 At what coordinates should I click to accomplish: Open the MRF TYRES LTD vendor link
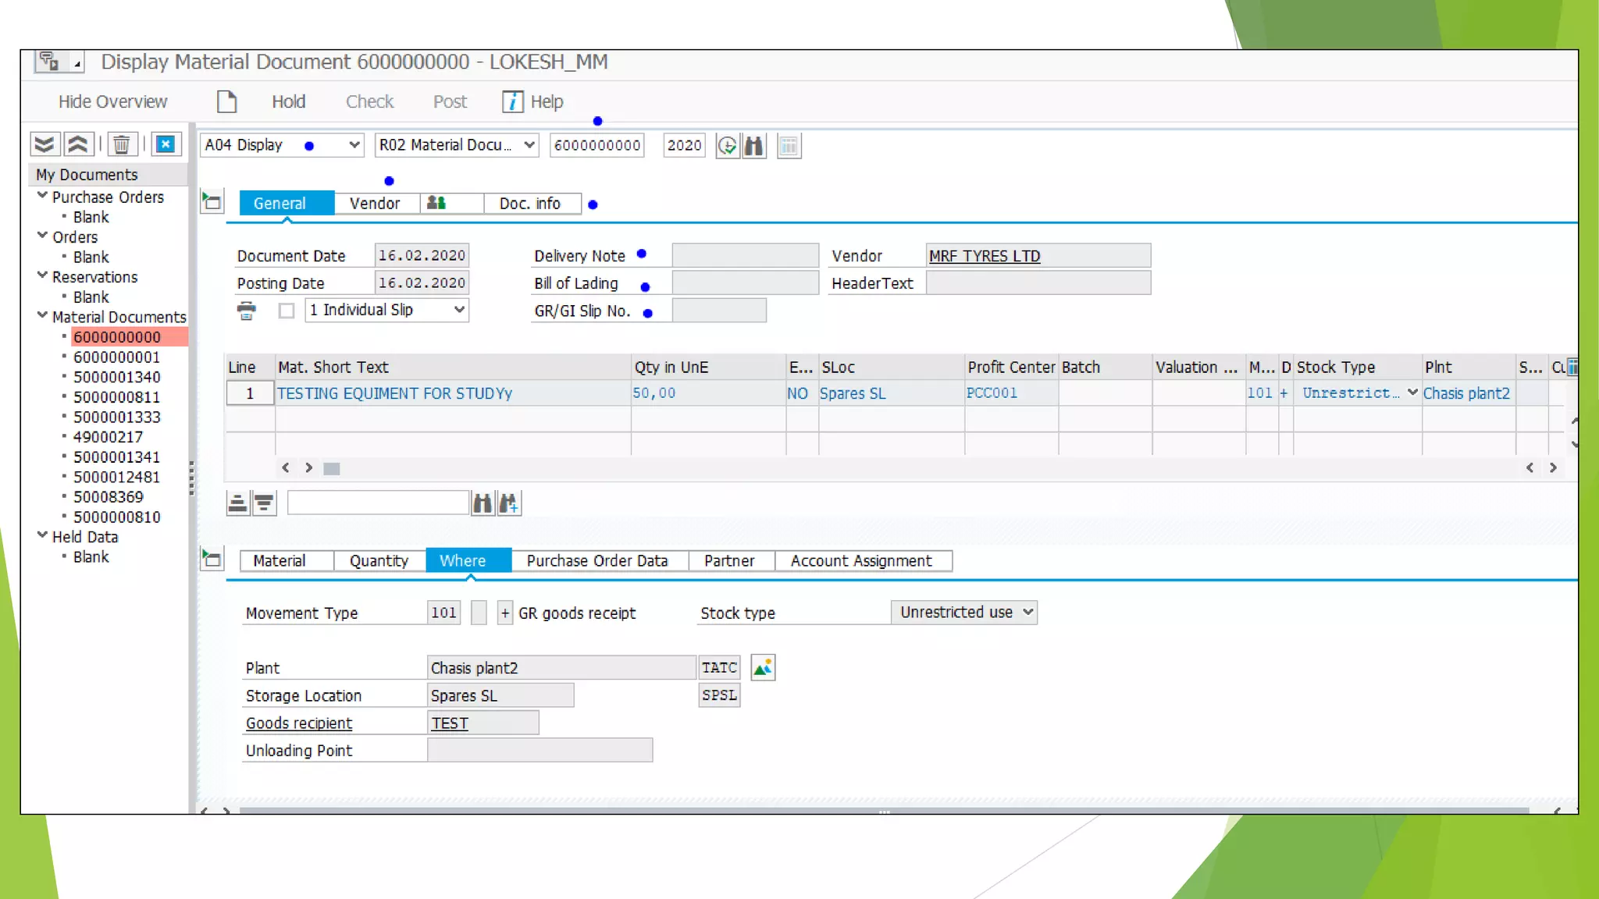(984, 256)
